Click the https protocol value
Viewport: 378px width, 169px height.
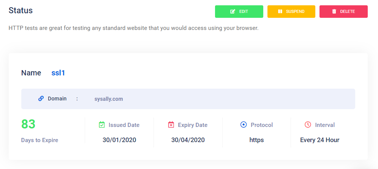pyautogui.click(x=256, y=140)
